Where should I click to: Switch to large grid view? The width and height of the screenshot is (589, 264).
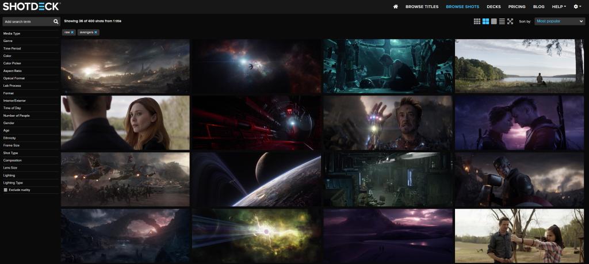point(485,21)
